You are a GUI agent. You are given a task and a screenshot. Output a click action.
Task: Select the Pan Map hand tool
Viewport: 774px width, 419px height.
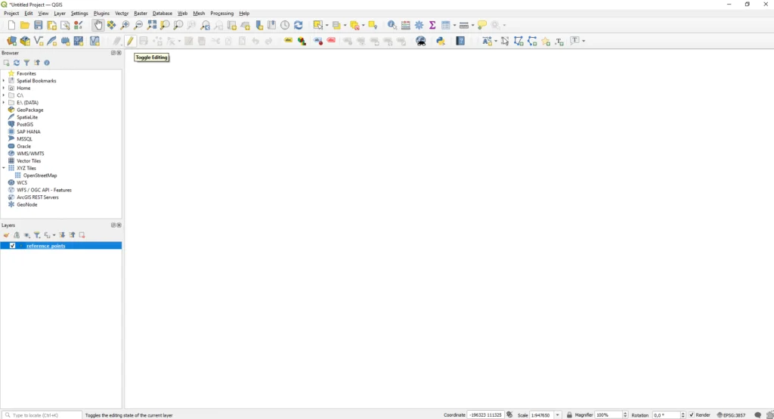tap(98, 25)
